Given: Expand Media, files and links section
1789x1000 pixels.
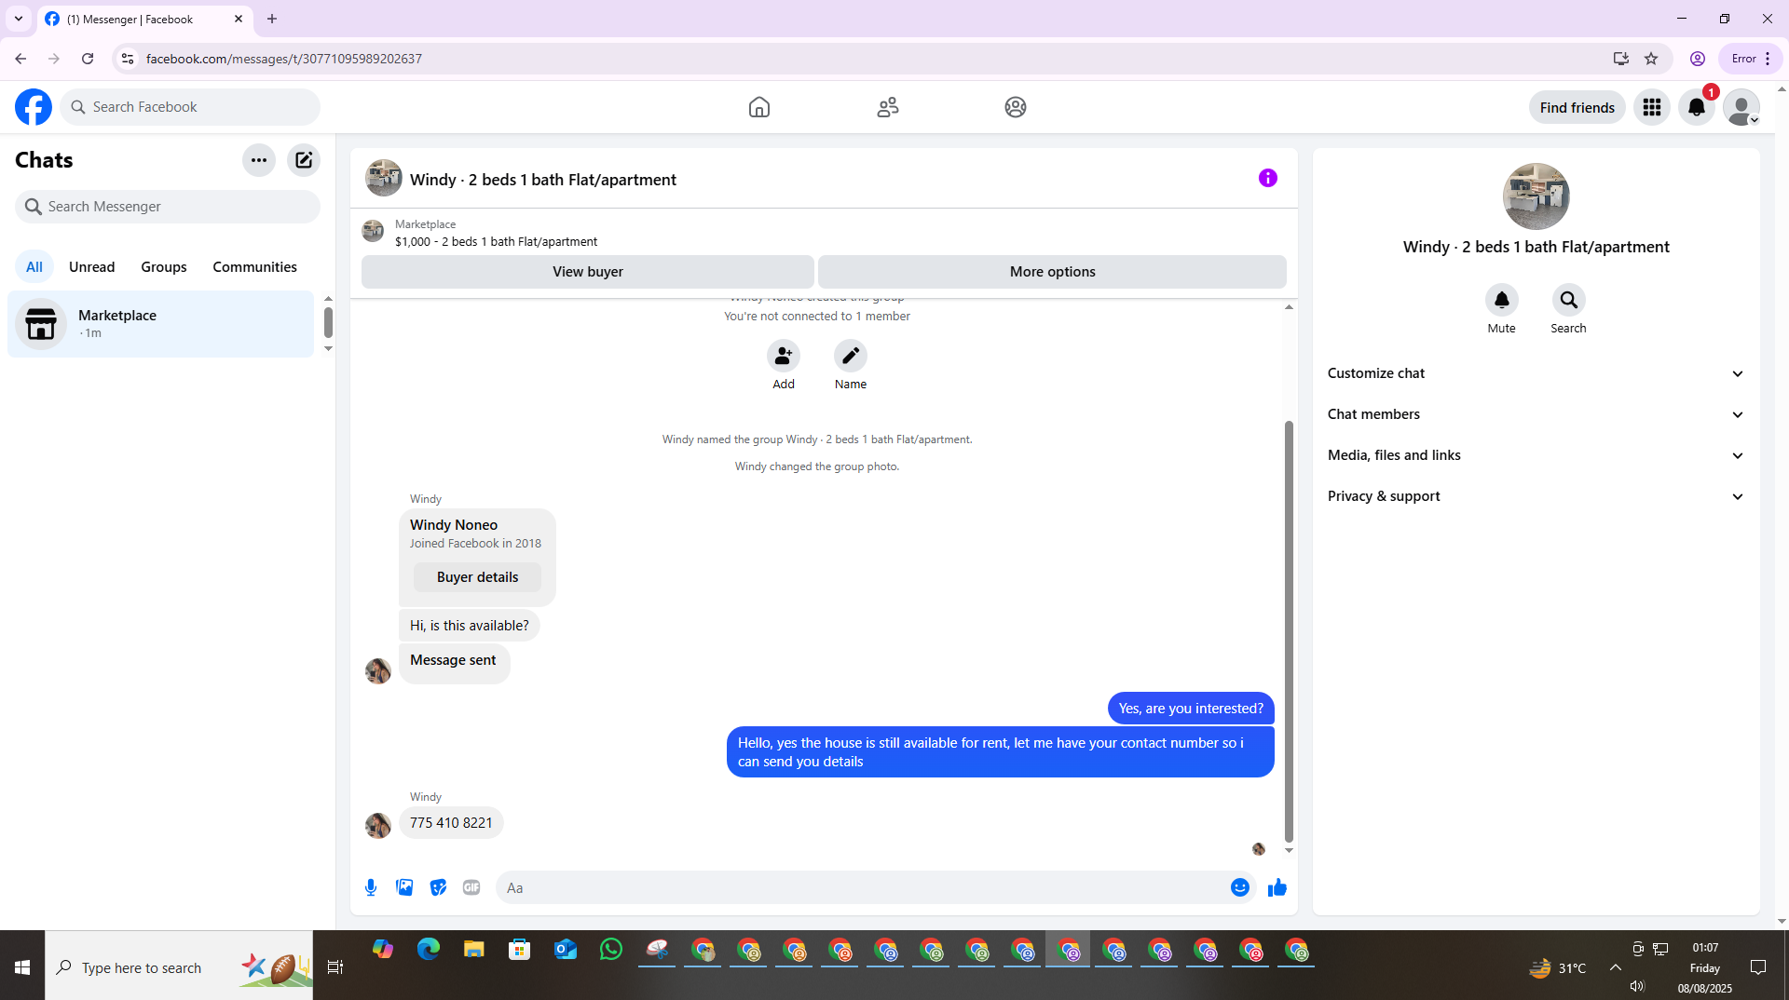Looking at the screenshot, I should [x=1536, y=455].
